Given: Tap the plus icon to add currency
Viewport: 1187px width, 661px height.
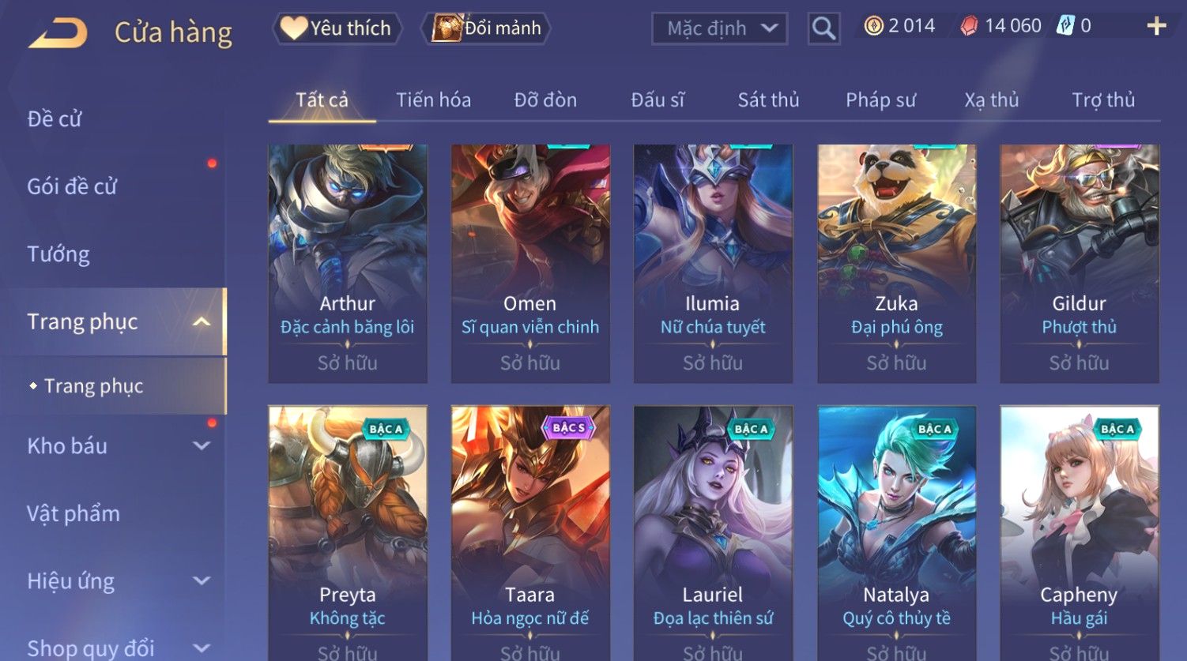Looking at the screenshot, I should pyautogui.click(x=1156, y=27).
